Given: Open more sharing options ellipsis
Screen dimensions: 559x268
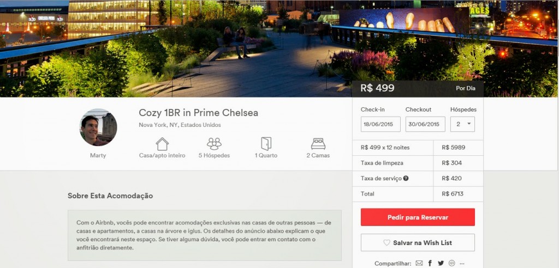Looking at the screenshot, I should (462, 264).
